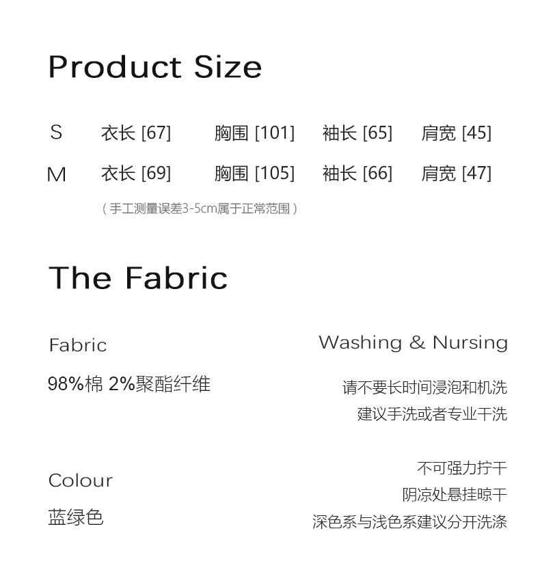Click the Colour subheading label

click(x=81, y=480)
